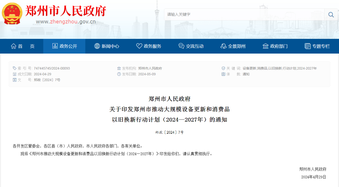Screen dimensions: 339x187
Task: Click the date 2024-05-09
Action: [x=147, y=74]
